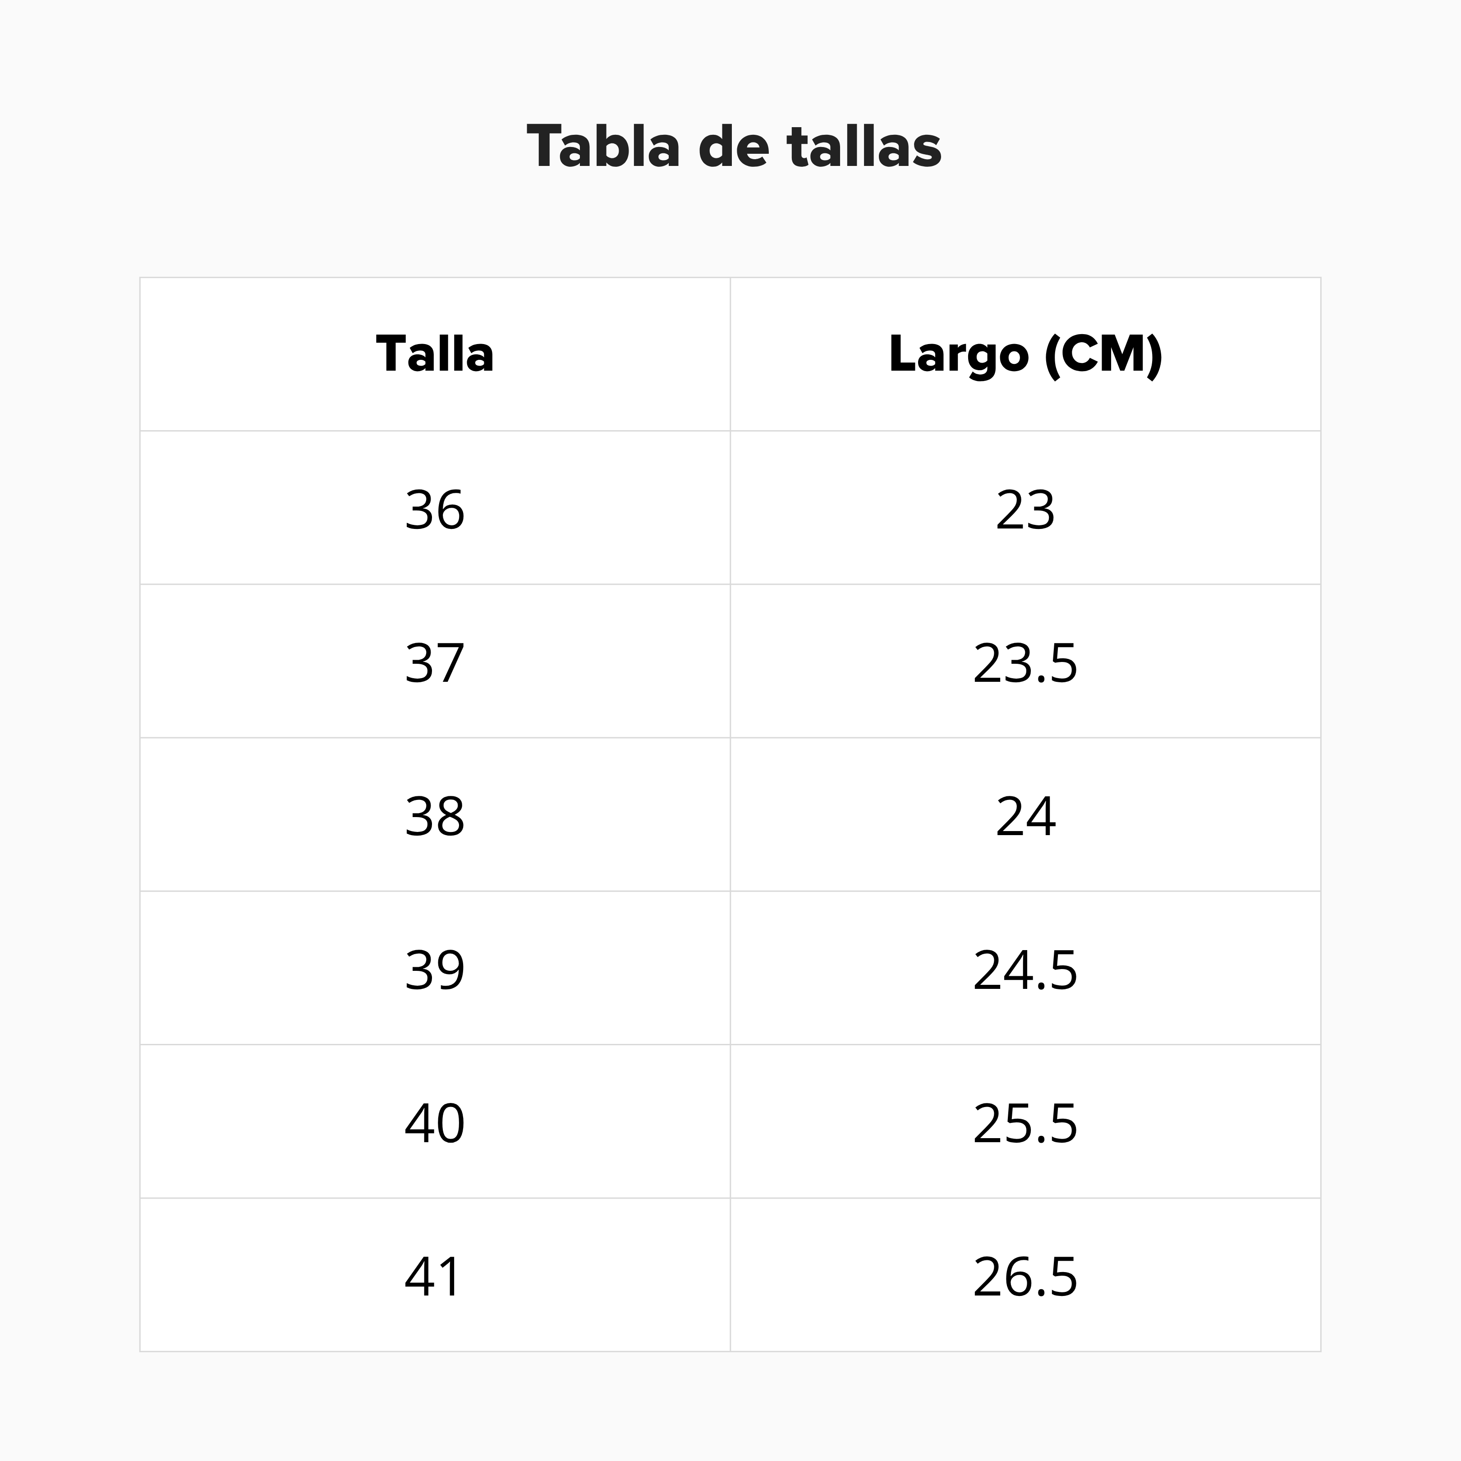Click the 26.5 length value cell
1461x1461 pixels.
(x=1025, y=1277)
